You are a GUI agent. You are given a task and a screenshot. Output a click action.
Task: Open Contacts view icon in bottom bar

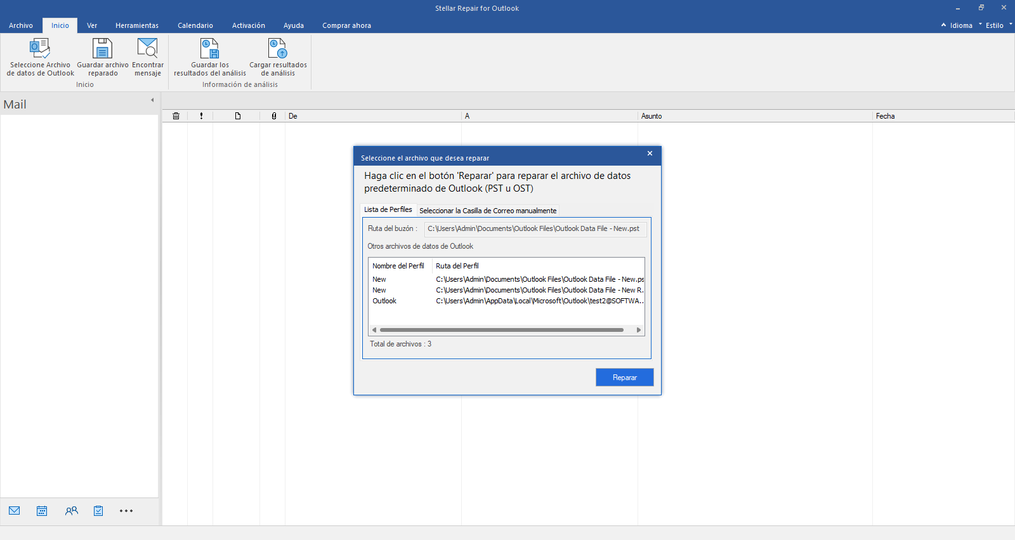[72, 511]
